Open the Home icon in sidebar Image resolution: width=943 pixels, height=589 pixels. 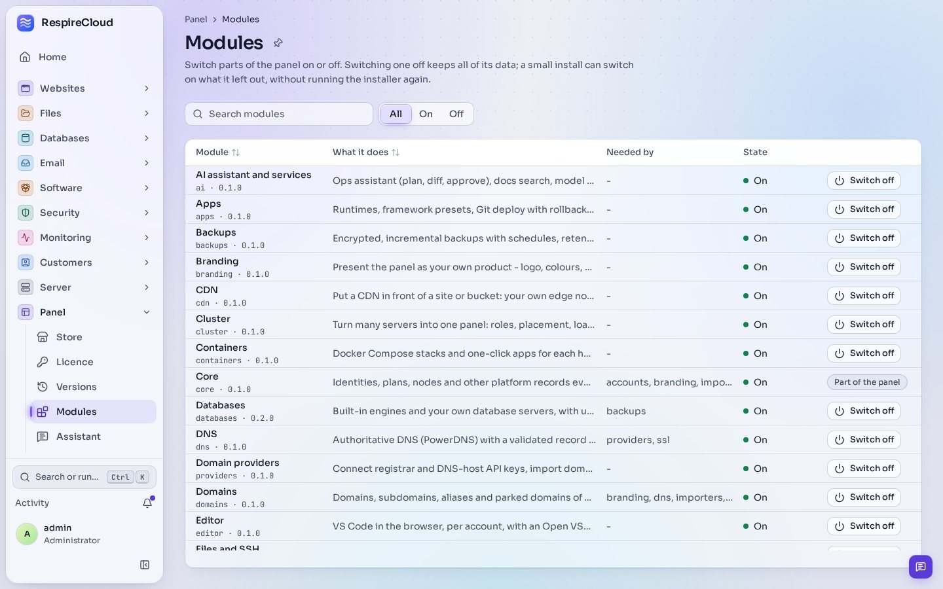tap(25, 57)
